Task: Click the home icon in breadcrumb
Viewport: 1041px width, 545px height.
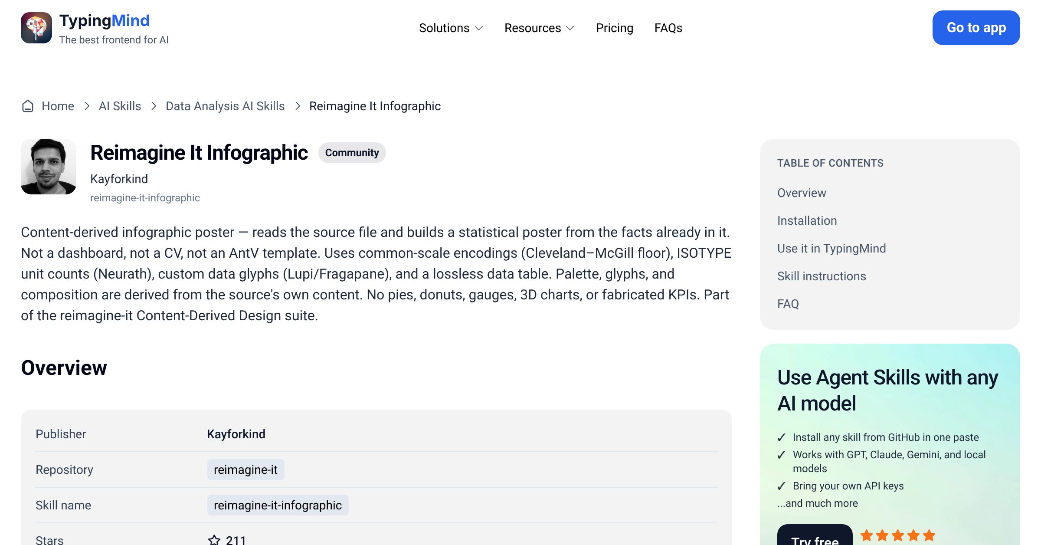Action: (x=28, y=106)
